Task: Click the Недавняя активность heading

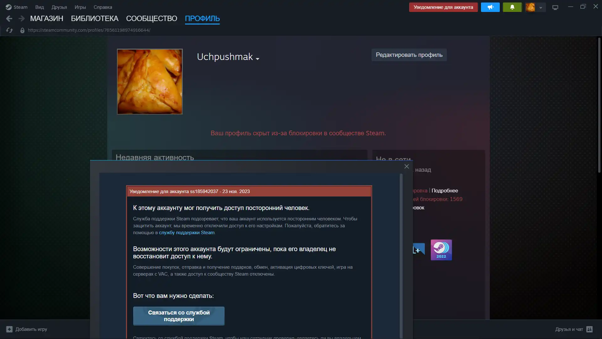Action: (x=155, y=157)
